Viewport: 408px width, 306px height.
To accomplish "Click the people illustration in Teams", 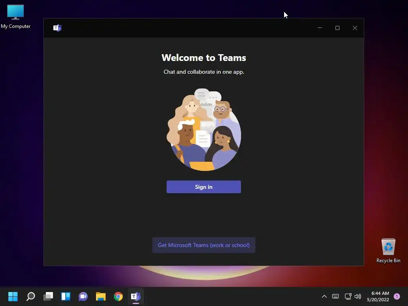I will pos(204,129).
